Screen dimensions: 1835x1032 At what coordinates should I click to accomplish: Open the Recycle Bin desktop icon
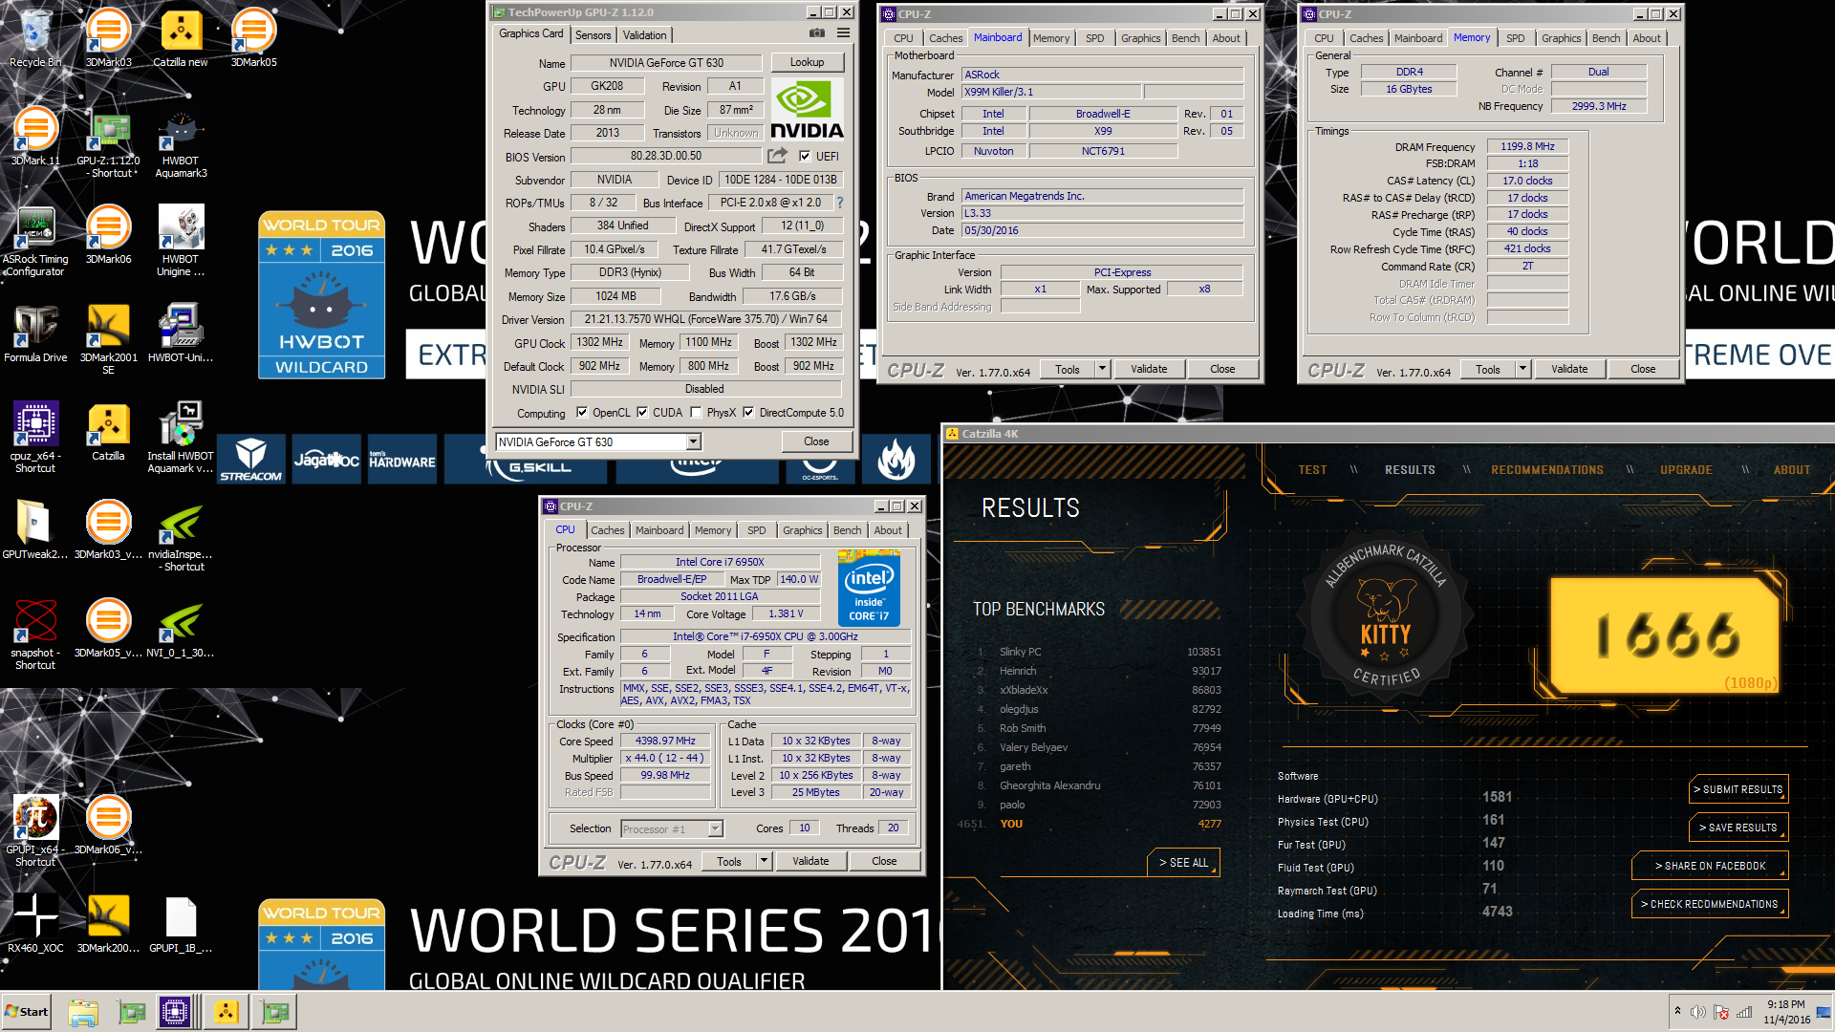coord(35,38)
